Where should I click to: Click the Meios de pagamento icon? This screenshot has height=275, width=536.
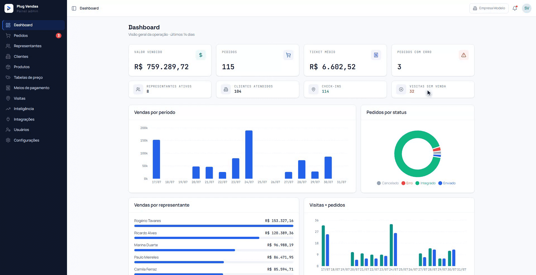point(8,88)
